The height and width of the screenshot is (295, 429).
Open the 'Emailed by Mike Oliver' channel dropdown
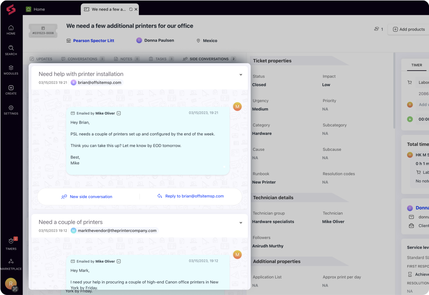[119, 113]
